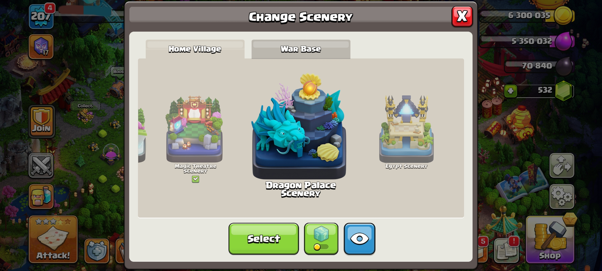Screen dimensions: 602x271
Task: Switch to the Home Village tab
Action: 195,49
